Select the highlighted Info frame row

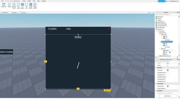pyautogui.click(x=167, y=42)
